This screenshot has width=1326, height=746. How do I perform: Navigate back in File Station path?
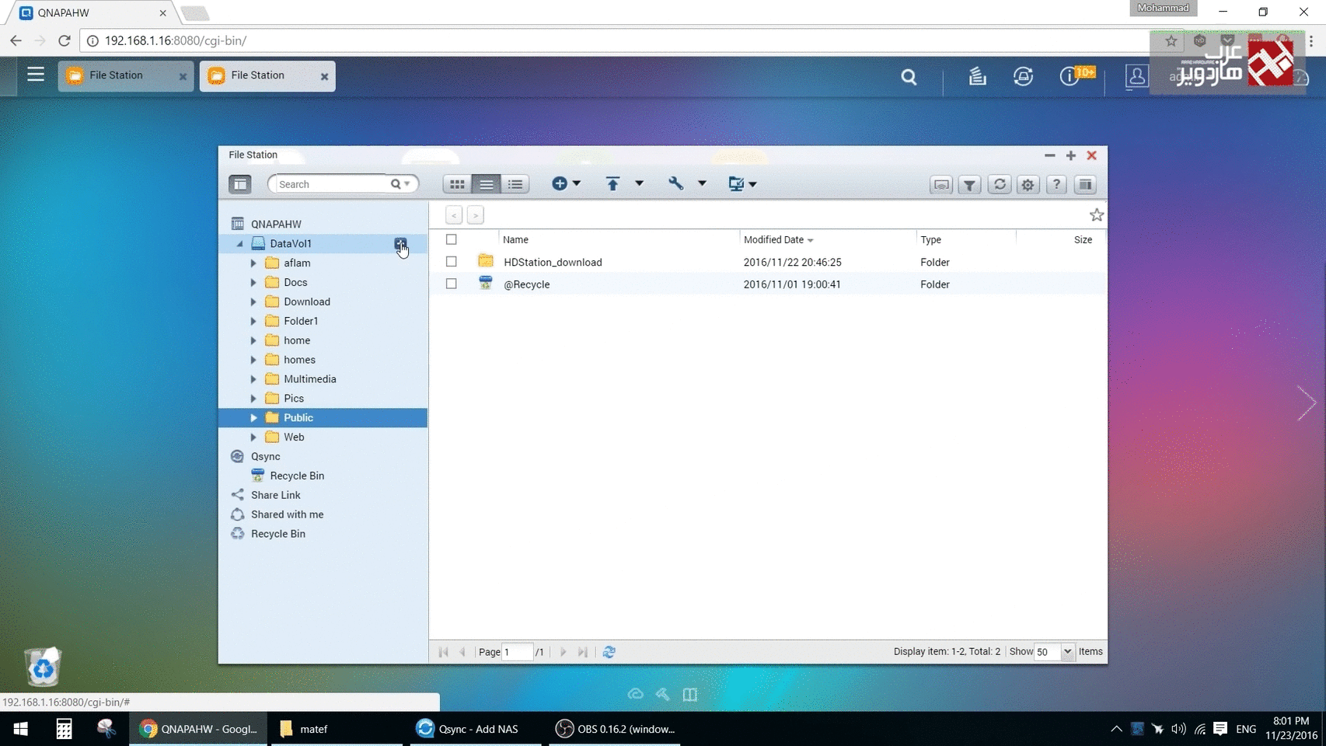pyautogui.click(x=454, y=215)
